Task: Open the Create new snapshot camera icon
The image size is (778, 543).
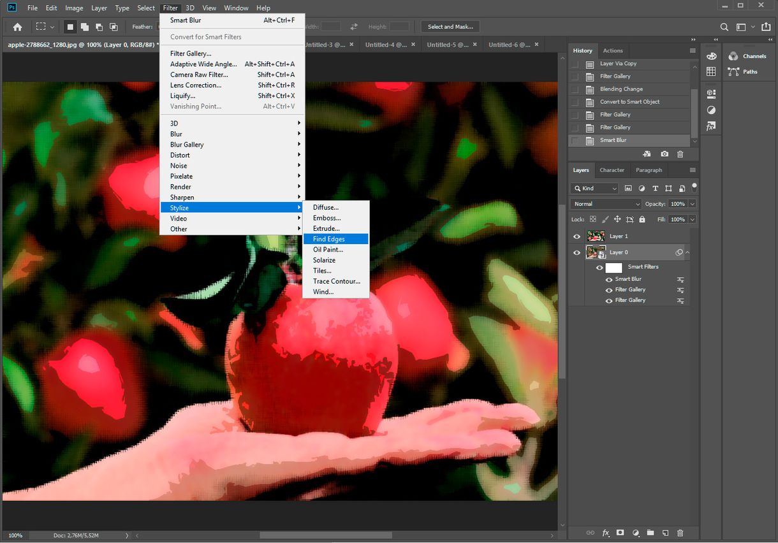Action: tap(664, 154)
